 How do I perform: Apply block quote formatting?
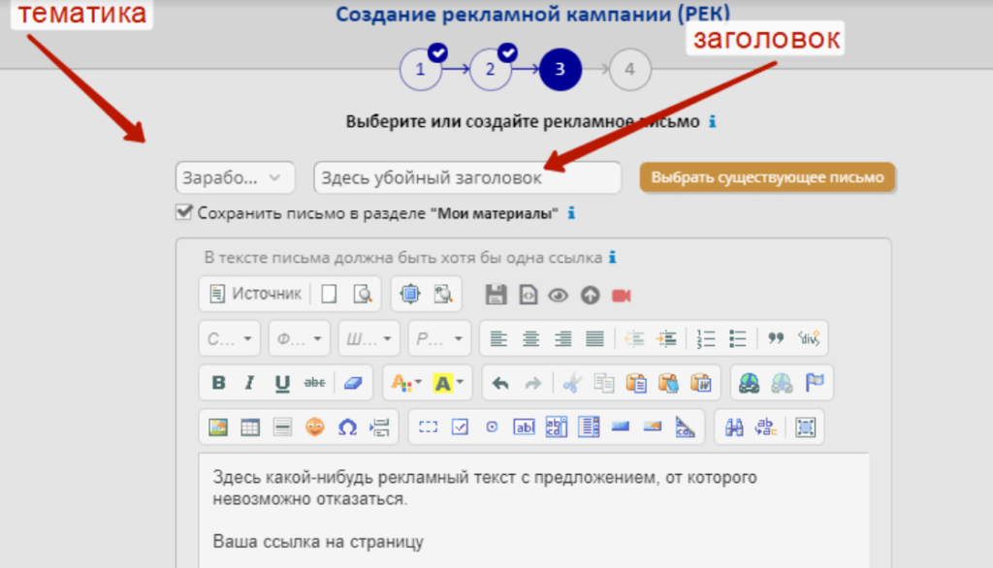(776, 338)
